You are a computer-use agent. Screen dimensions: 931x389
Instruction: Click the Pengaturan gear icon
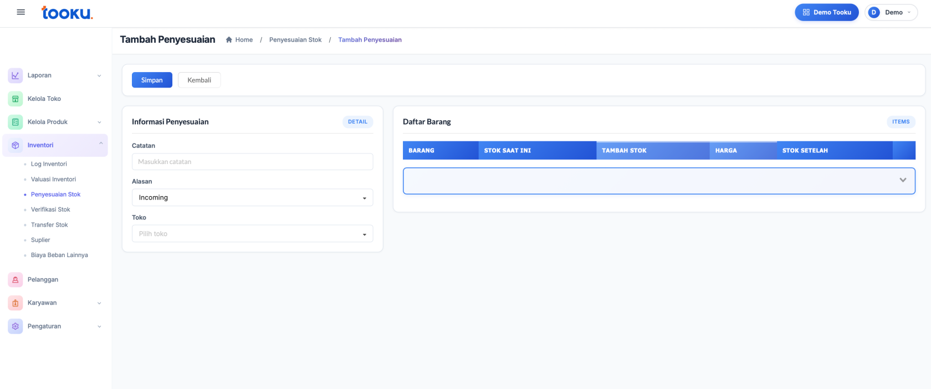point(16,326)
